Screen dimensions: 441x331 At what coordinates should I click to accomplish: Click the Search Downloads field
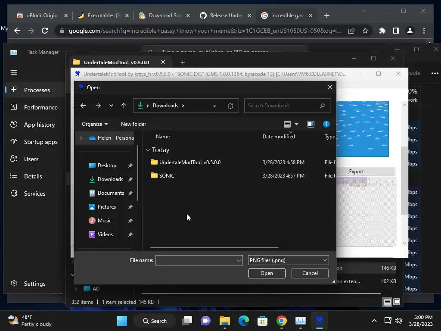(x=287, y=106)
